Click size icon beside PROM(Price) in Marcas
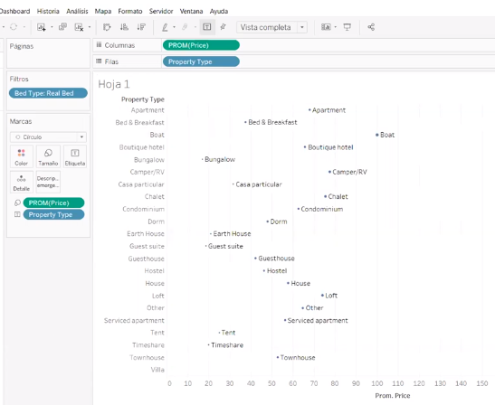The width and height of the screenshot is (495, 405). 17,202
